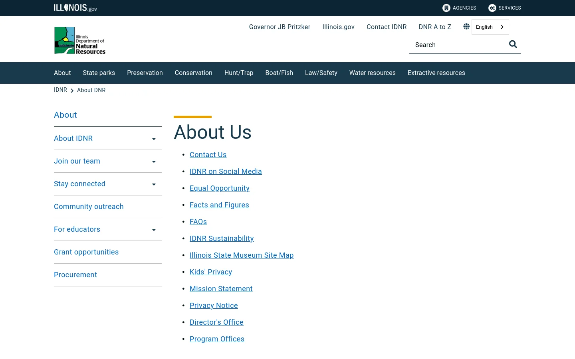Click the SERVICES text link
Screen dimensions: 575x359
pos(510,8)
